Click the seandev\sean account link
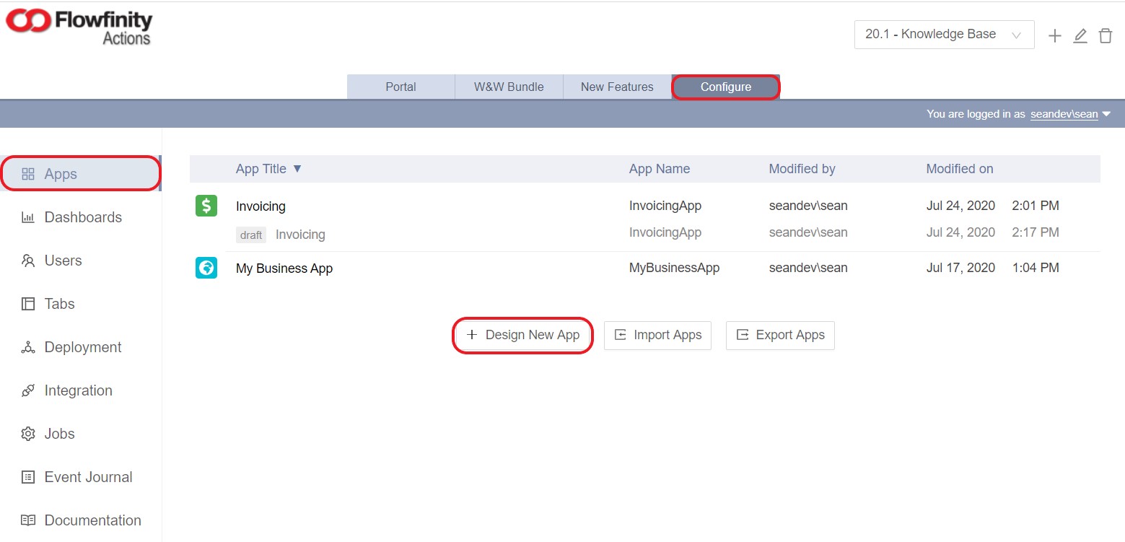The width and height of the screenshot is (1125, 542). [1064, 113]
